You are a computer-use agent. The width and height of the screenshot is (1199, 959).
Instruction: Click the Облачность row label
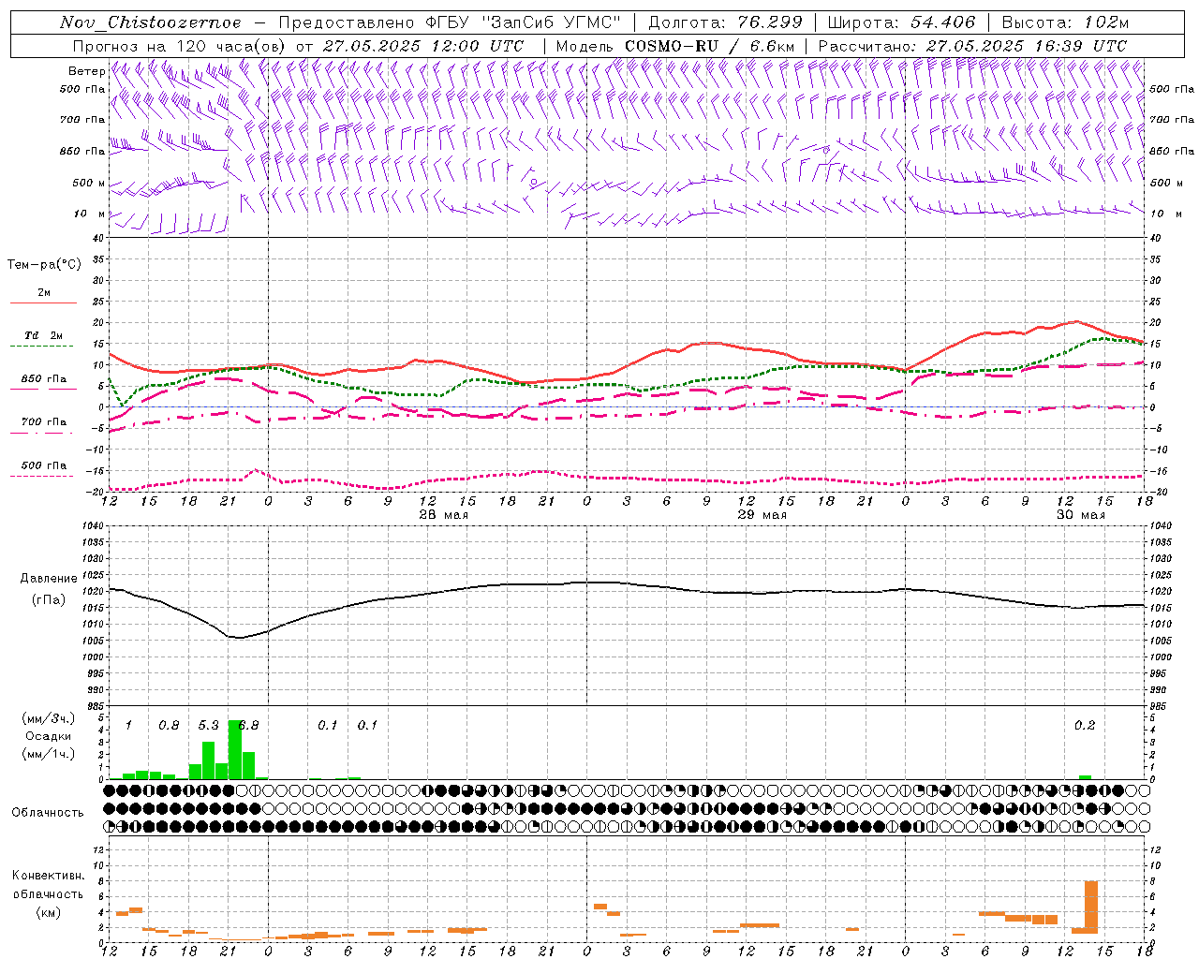(x=48, y=812)
